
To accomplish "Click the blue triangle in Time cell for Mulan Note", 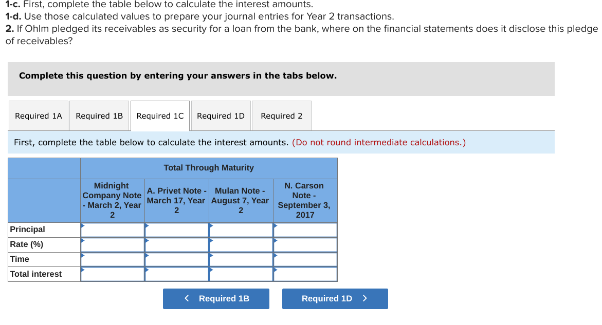I will click(210, 256).
